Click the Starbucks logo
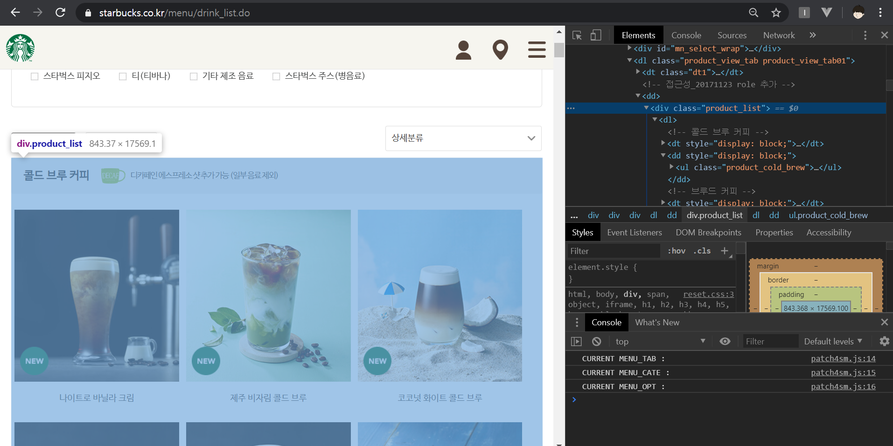 pyautogui.click(x=20, y=48)
